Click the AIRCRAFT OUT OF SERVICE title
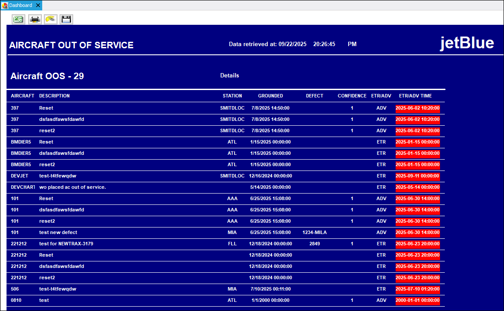The height and width of the screenshot is (311, 504). 71,45
